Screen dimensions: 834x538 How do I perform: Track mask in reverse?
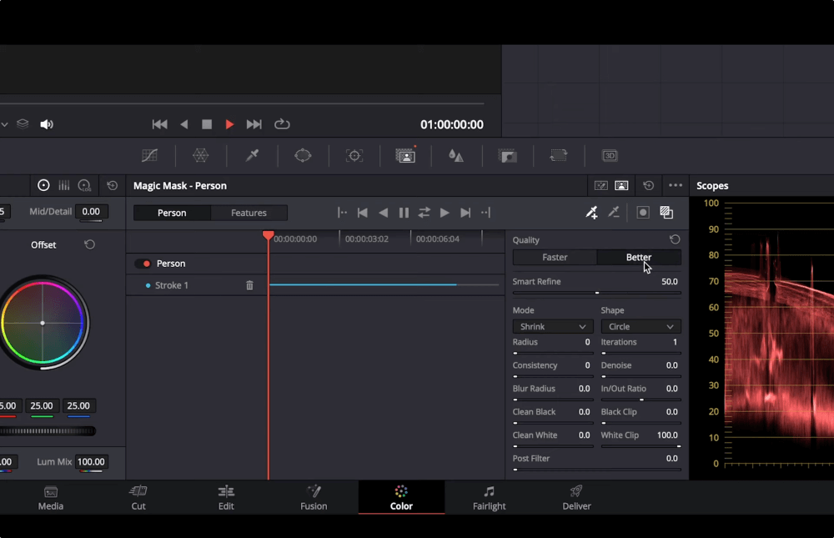383,213
